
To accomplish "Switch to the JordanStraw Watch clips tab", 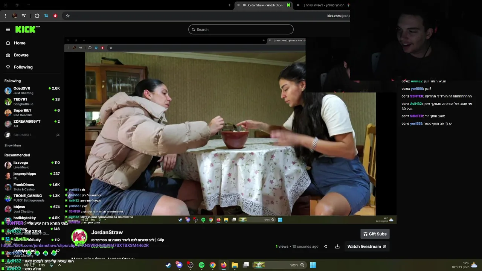I will click(264, 5).
